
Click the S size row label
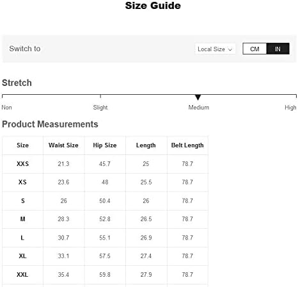(x=23, y=201)
